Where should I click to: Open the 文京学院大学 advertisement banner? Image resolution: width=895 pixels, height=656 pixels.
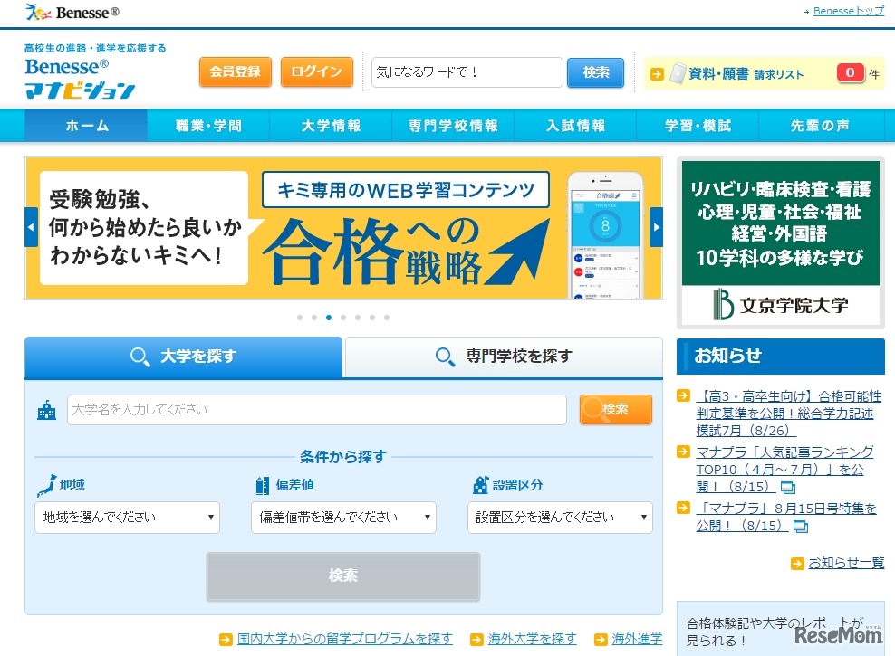click(x=780, y=242)
